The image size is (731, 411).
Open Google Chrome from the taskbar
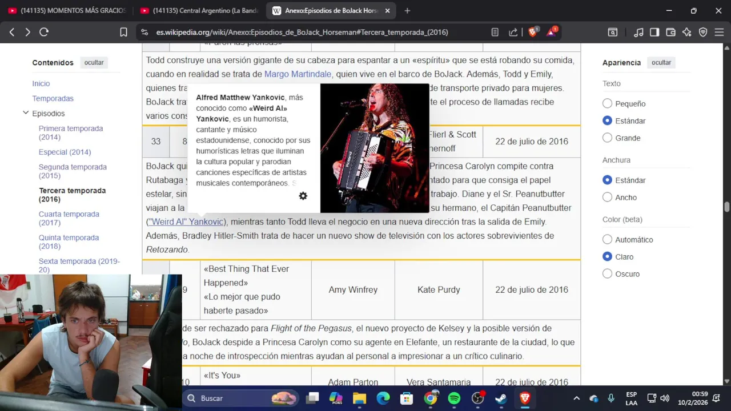pos(431,398)
